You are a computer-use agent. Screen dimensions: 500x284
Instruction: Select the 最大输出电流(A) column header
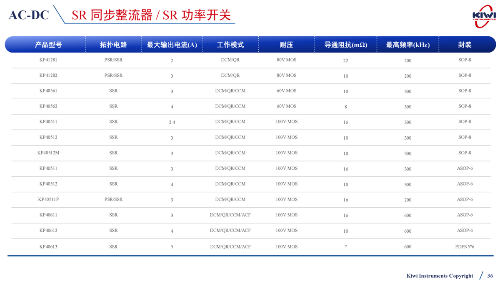[x=172, y=45]
